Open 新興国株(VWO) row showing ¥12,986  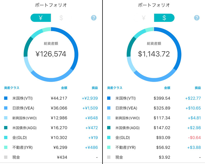click(51, 118)
